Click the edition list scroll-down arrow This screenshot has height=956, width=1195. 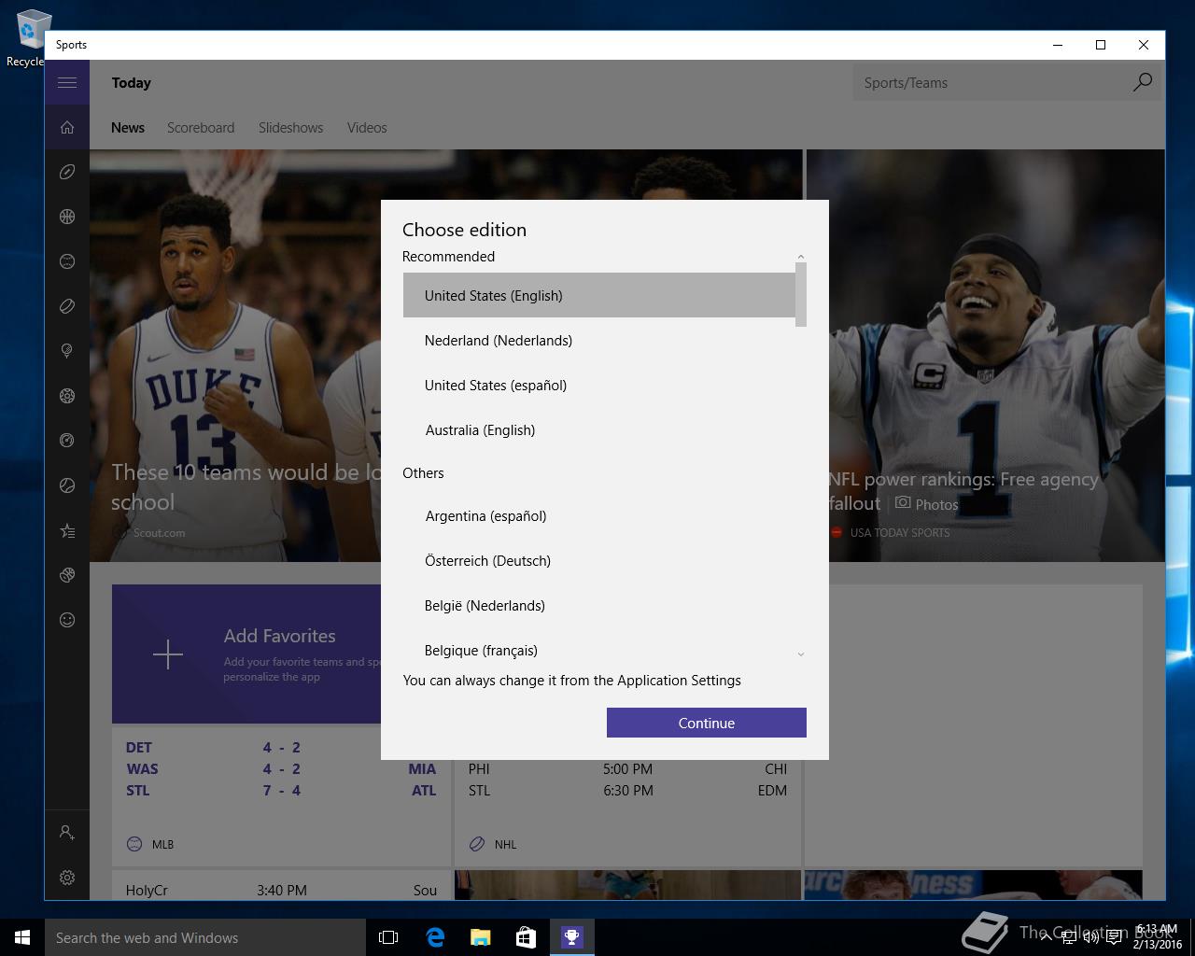(x=801, y=654)
